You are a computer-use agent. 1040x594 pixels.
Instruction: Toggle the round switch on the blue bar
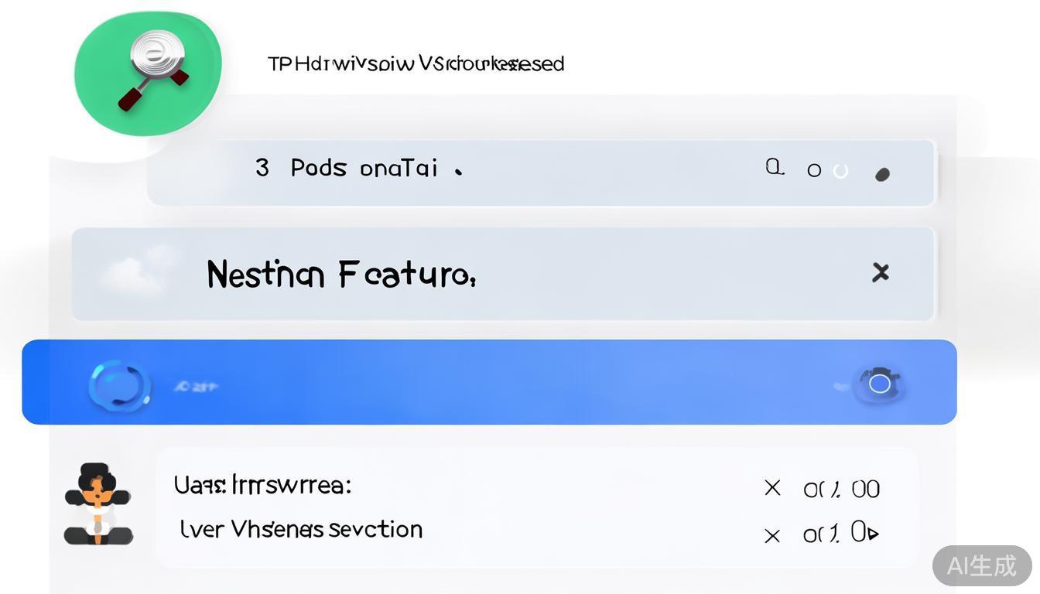pos(879,383)
